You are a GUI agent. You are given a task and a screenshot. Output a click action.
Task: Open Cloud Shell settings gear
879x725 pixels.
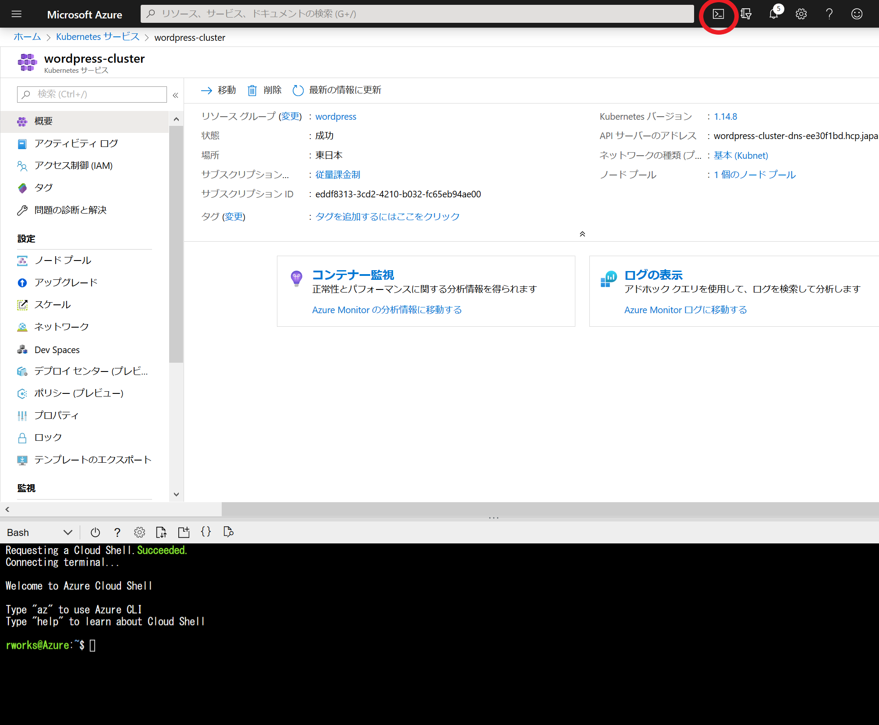click(139, 532)
